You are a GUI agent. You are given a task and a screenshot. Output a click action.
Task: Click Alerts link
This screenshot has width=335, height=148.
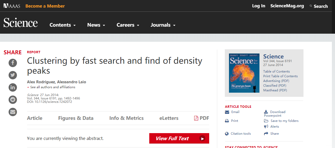275,127
